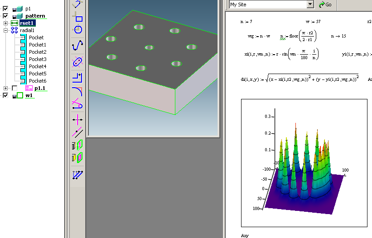
Task: Expand the p1.1 tree node
Action: pos(6,88)
